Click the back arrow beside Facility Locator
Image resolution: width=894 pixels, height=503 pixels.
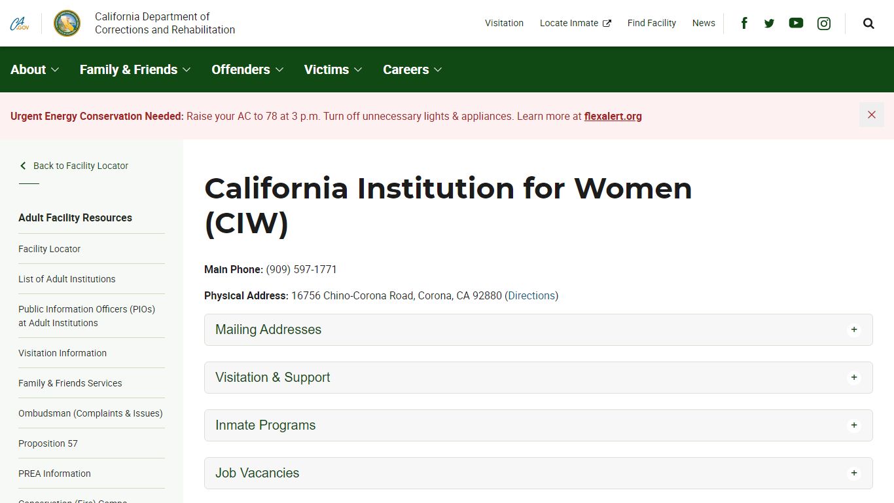click(23, 166)
